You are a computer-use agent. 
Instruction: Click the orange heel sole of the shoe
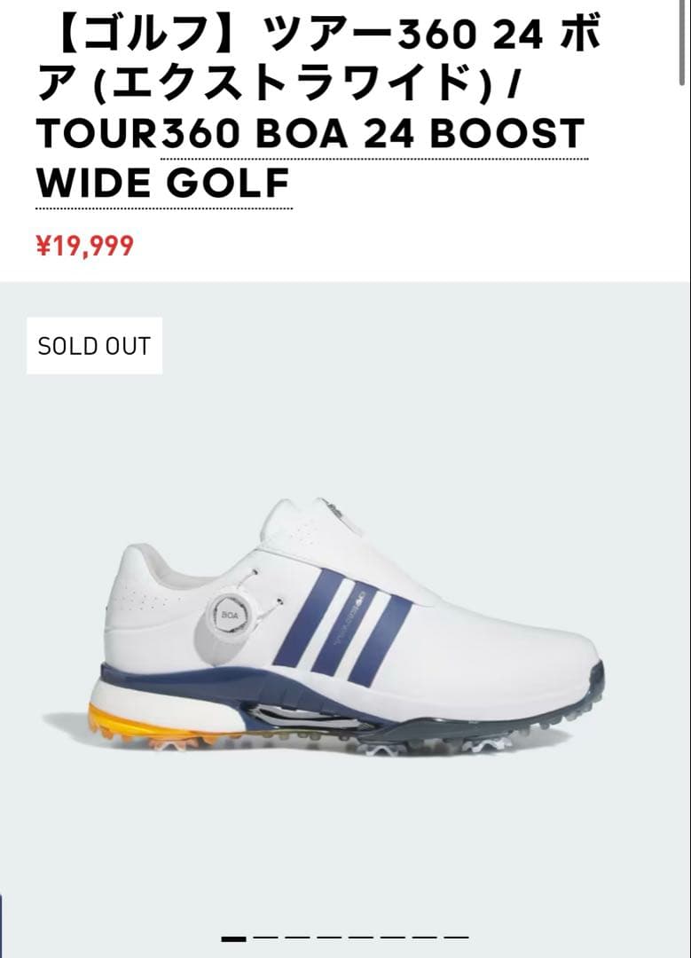click(110, 721)
